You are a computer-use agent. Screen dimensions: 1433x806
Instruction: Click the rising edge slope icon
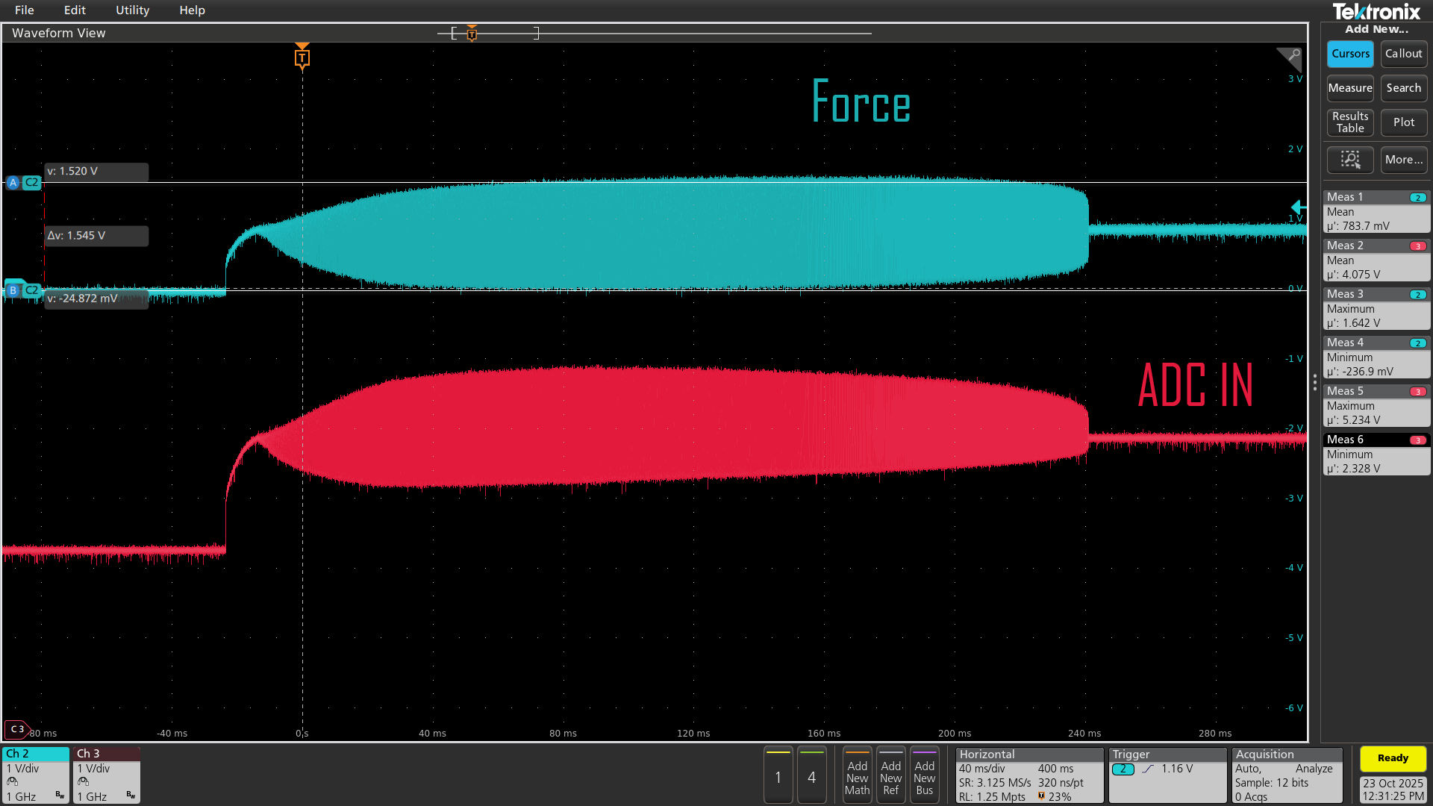pos(1148,769)
